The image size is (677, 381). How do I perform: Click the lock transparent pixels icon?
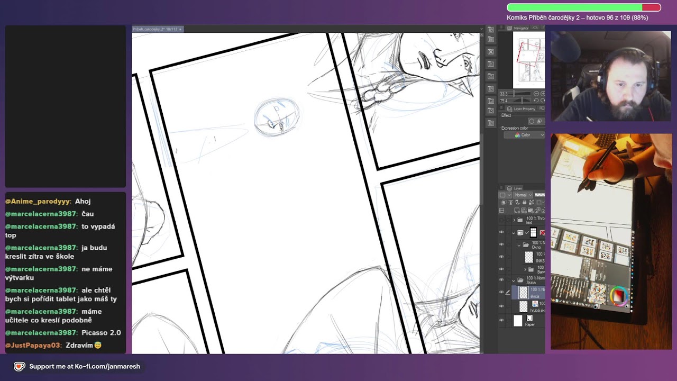531,202
